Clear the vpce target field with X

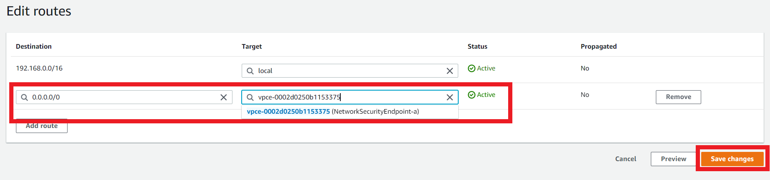click(449, 97)
